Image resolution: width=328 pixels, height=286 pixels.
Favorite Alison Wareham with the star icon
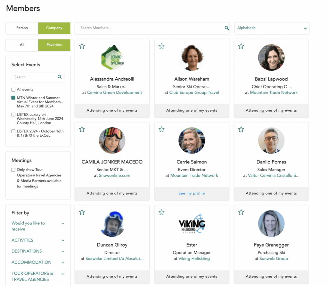coord(161,46)
